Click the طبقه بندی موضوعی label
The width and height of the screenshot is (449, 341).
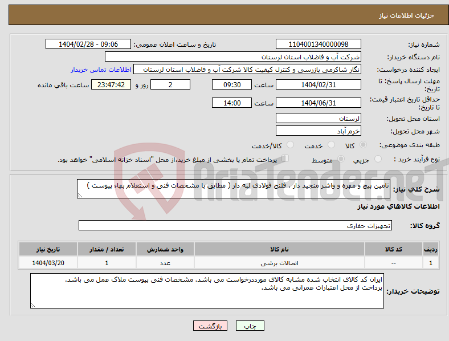coord(410,145)
